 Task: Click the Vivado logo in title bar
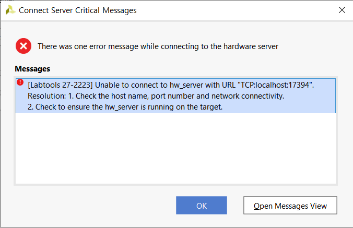click(x=10, y=10)
